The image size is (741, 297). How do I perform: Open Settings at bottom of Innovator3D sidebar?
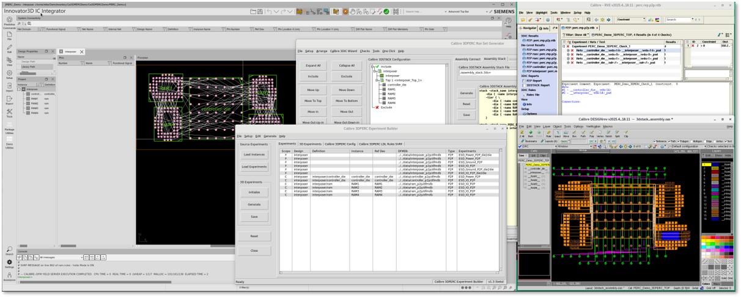click(9, 263)
